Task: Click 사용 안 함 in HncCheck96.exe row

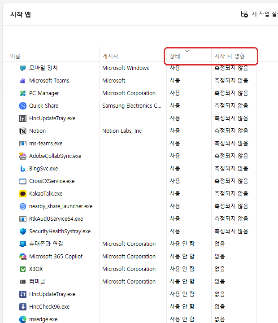Action: point(182,307)
